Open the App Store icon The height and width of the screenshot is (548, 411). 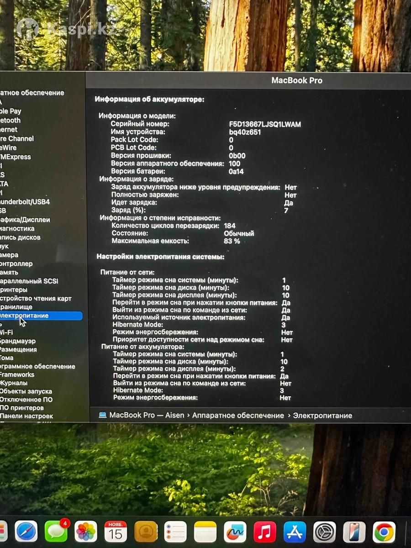click(x=295, y=532)
